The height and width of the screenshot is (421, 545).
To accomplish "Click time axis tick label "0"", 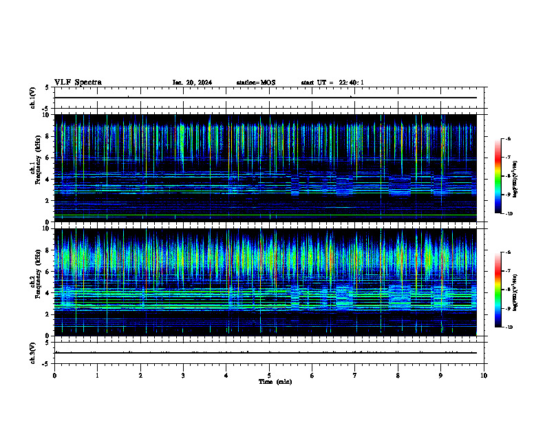I will [x=54, y=376].
